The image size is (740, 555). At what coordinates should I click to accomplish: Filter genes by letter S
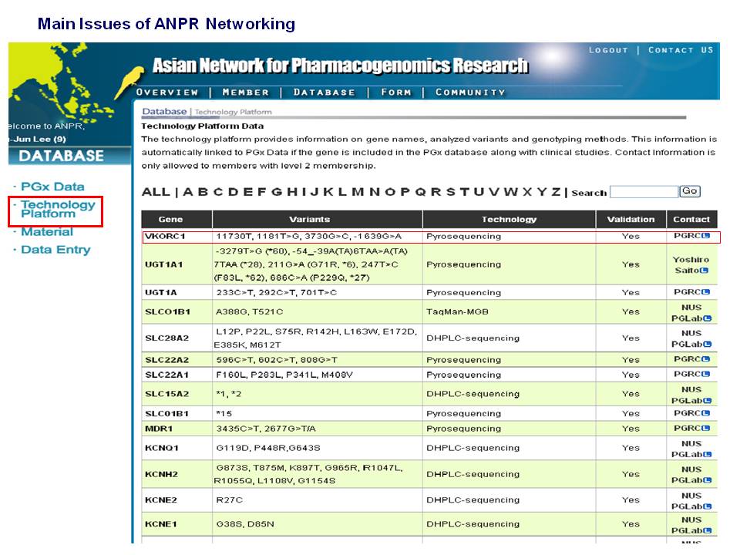451,192
